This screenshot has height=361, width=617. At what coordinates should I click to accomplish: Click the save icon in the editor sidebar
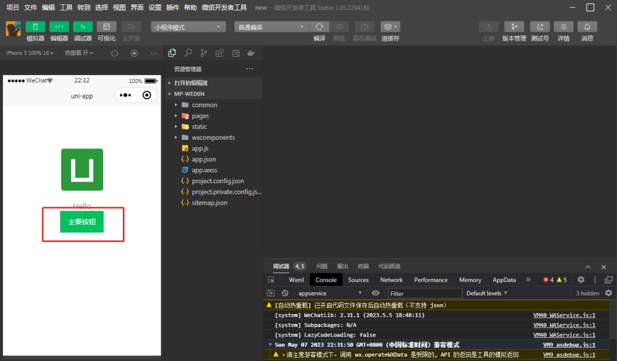pos(235,53)
